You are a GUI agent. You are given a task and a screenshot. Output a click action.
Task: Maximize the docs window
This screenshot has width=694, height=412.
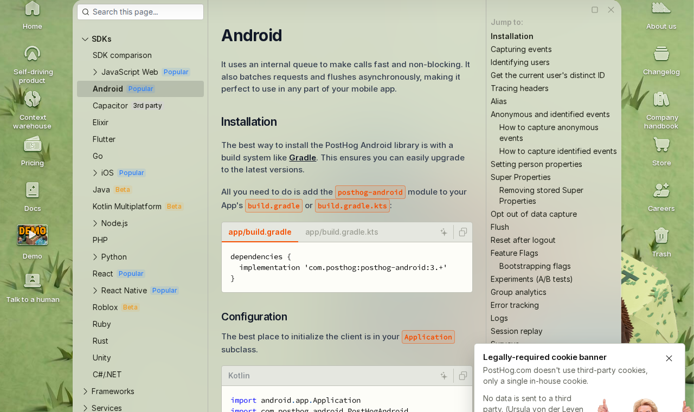click(595, 10)
